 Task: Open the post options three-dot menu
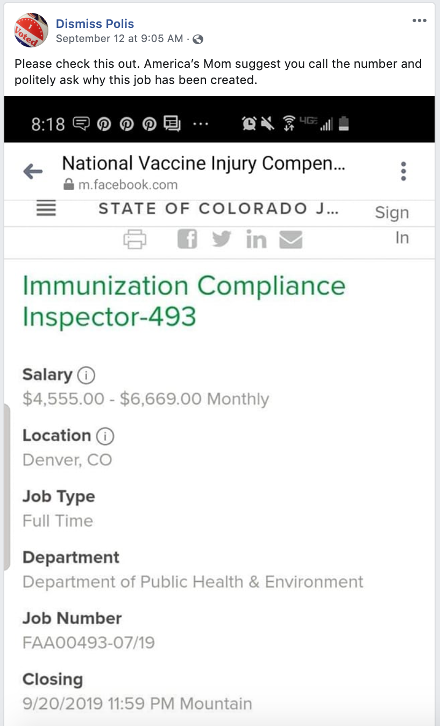[419, 20]
